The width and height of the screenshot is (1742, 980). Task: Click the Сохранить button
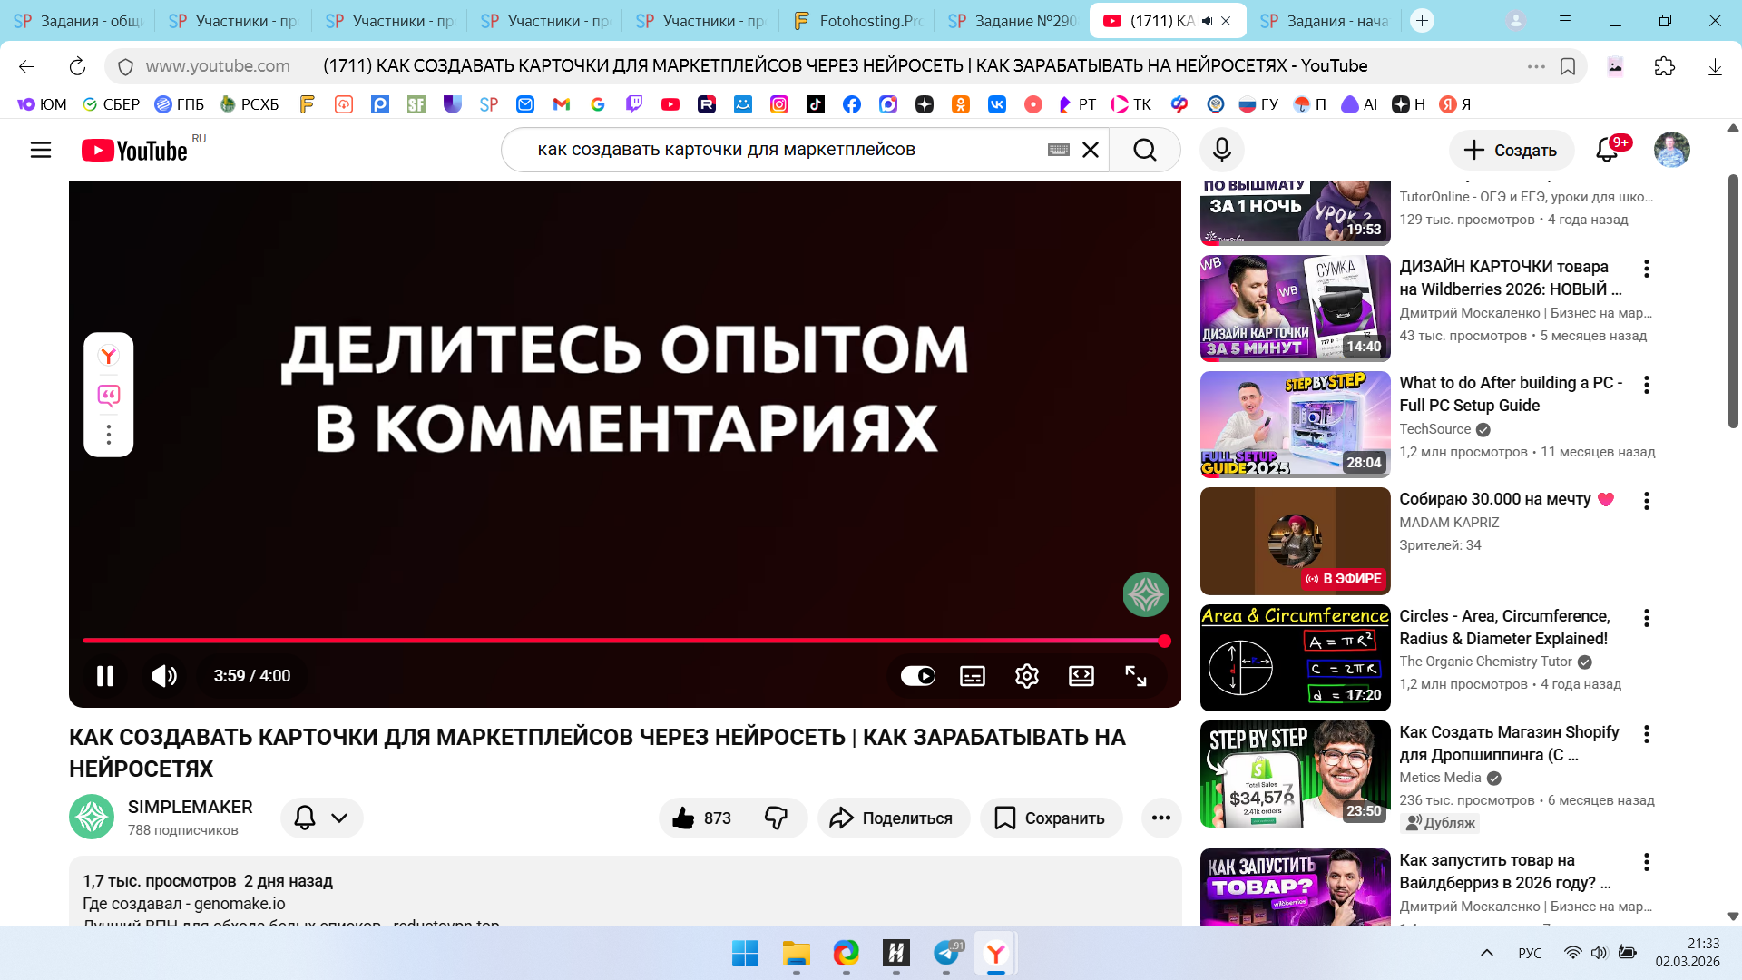point(1051,818)
